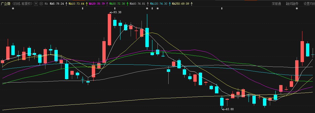Click the double-arrow marker between two star markers
The image size is (315, 113).
coord(152,9)
